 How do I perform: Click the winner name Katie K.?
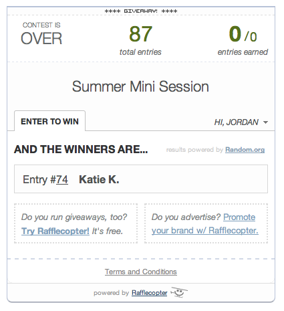[x=99, y=179]
